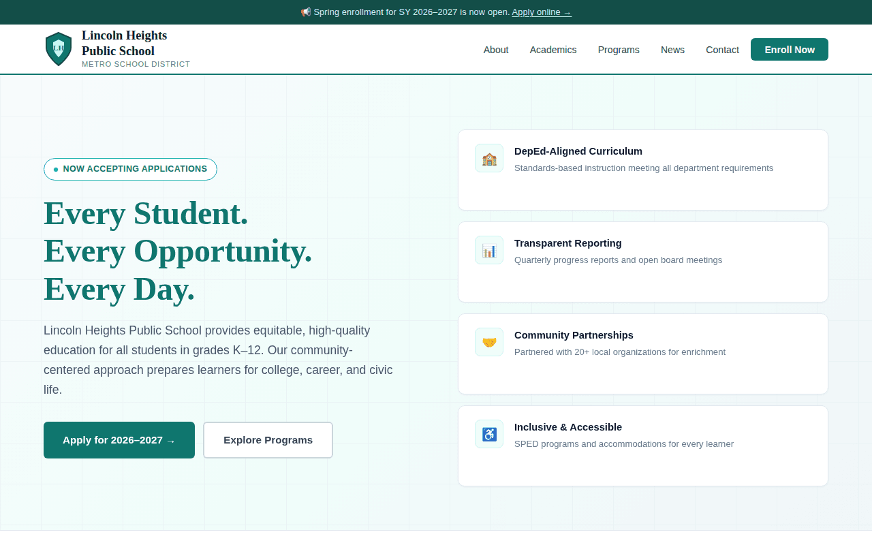Open the About menu item
The width and height of the screenshot is (872, 545).
tap(496, 49)
